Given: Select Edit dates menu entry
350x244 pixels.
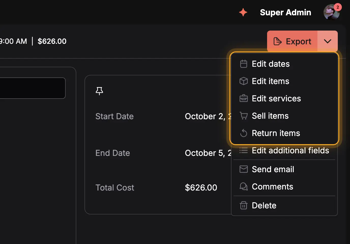Looking at the screenshot, I should click(x=284, y=64).
